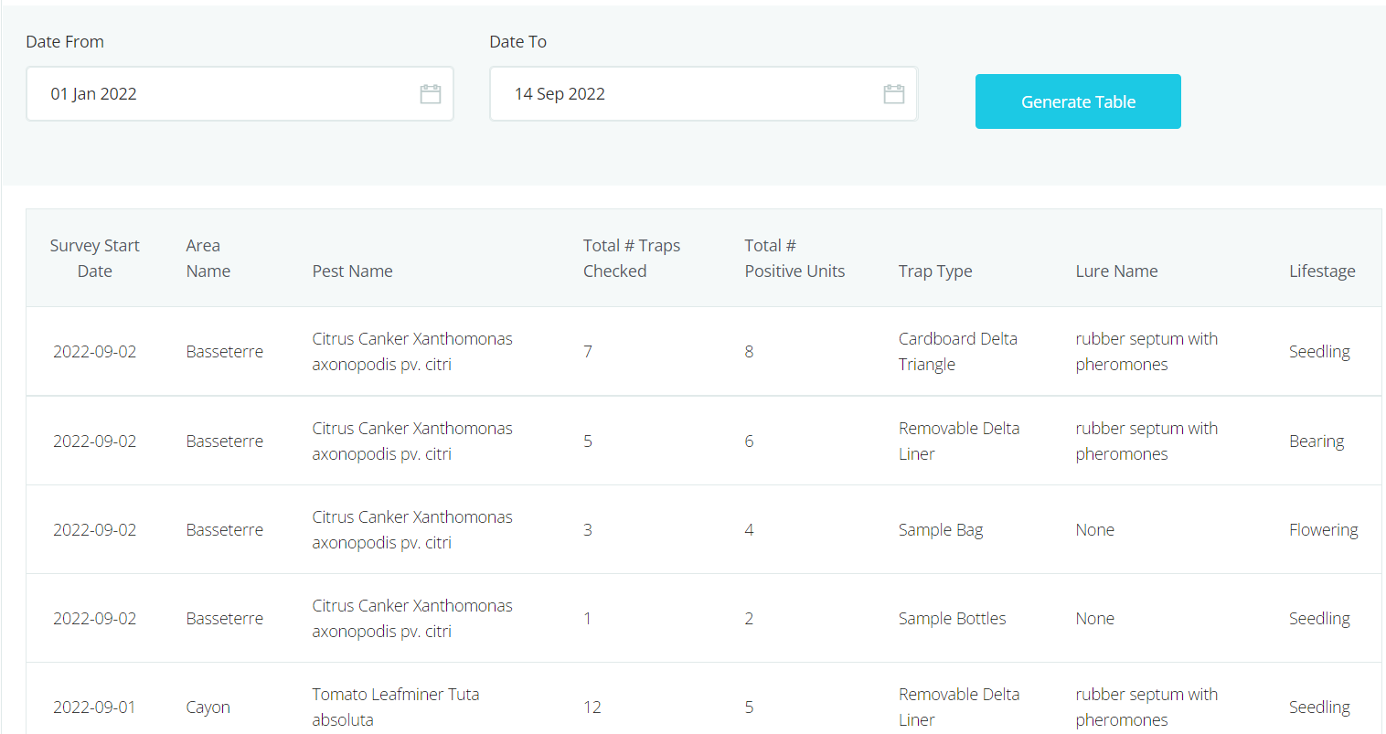Screen dimensions: 1386x734
Task: Select the Sample Bag trap row
Action: (940, 530)
